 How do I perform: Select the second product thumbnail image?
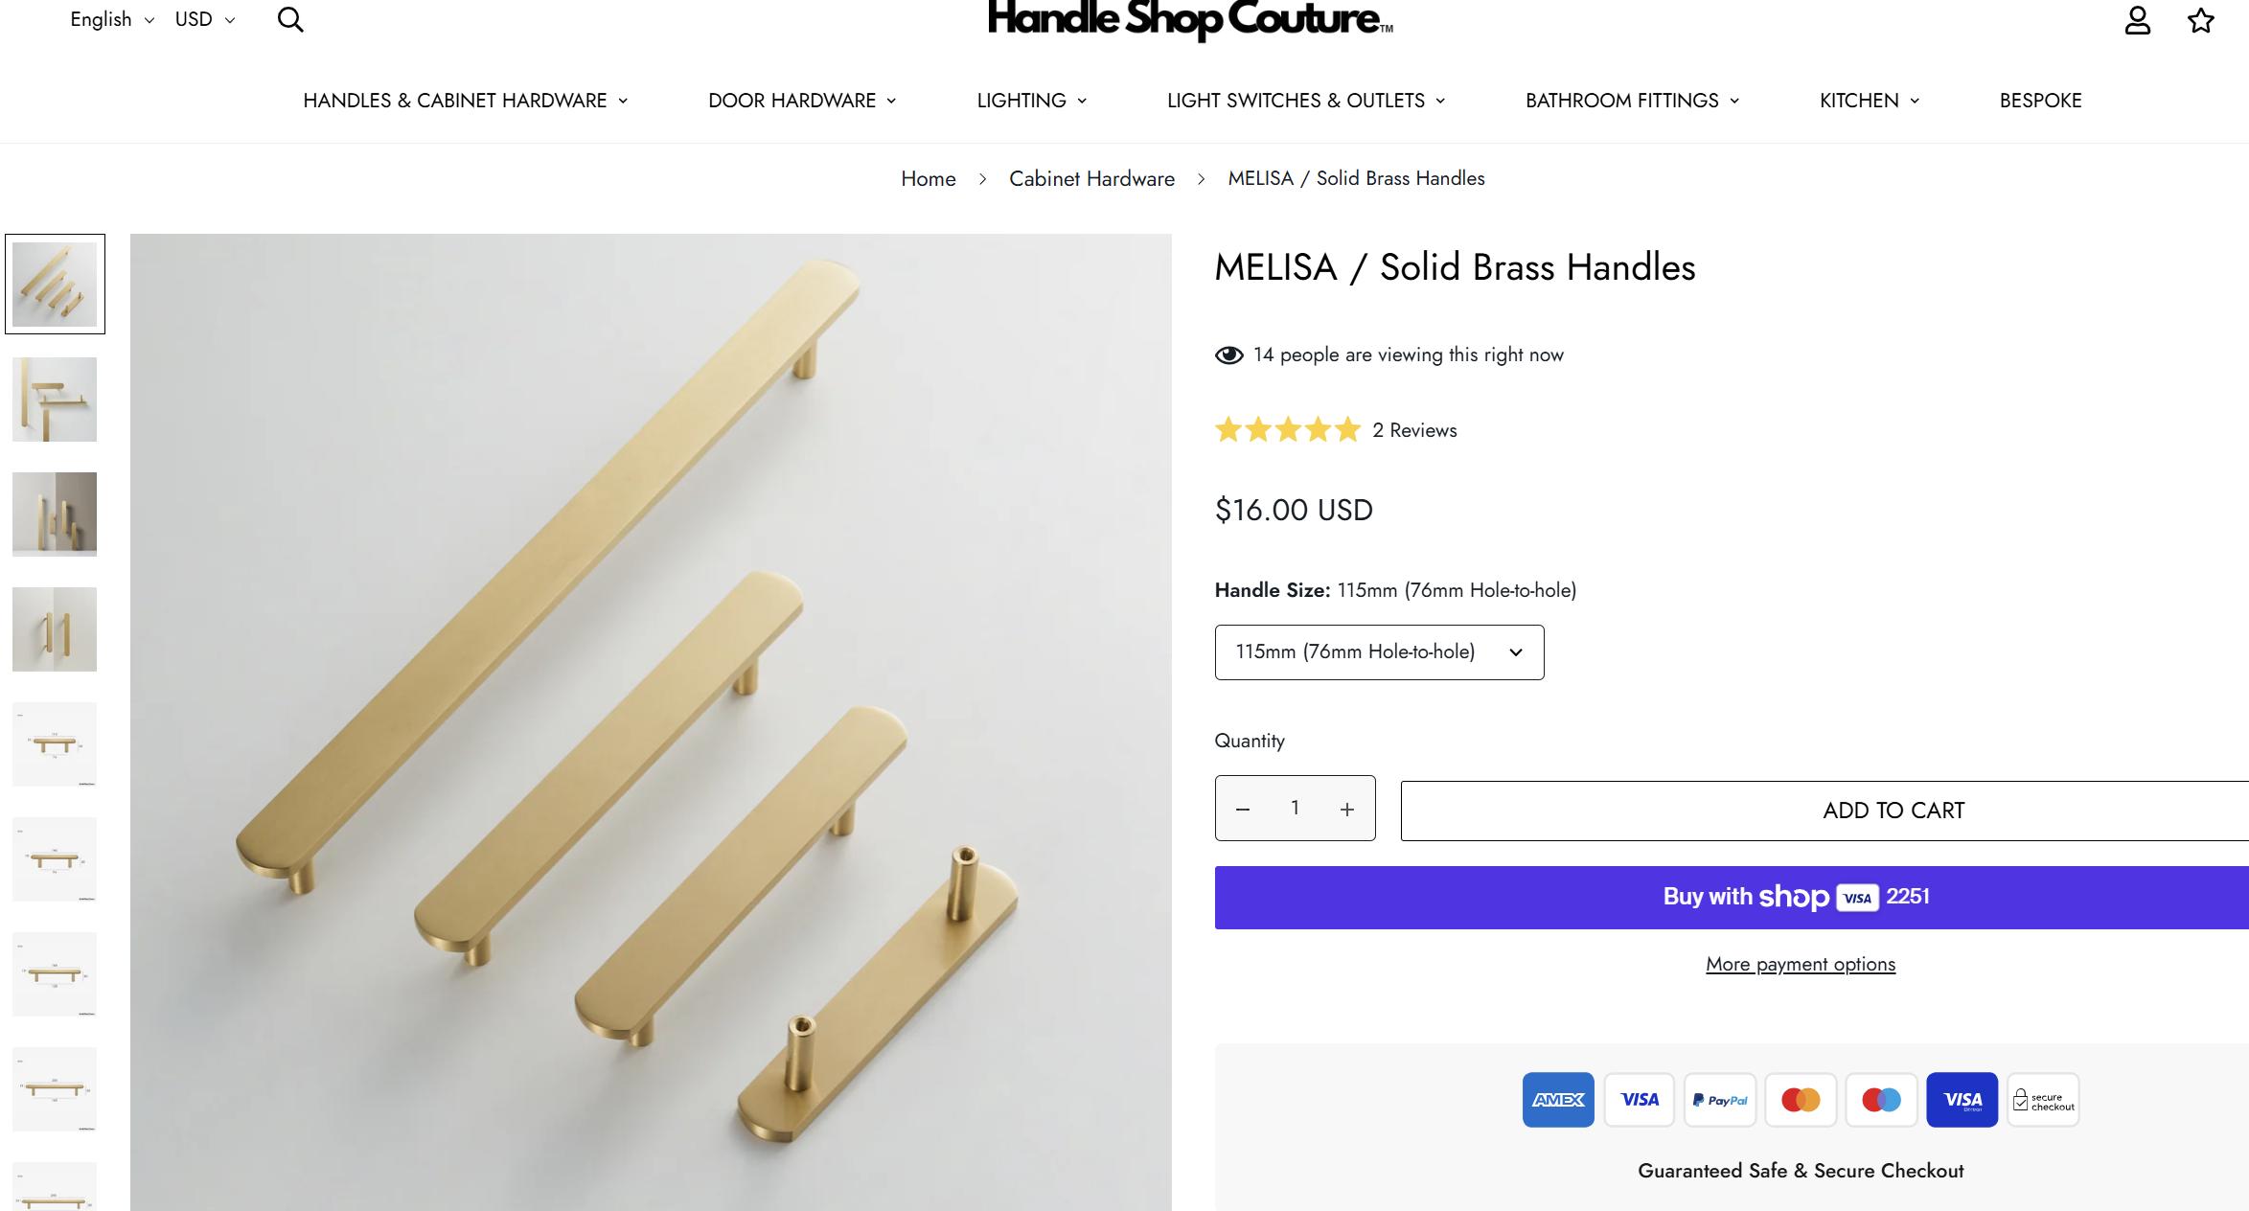tap(55, 400)
